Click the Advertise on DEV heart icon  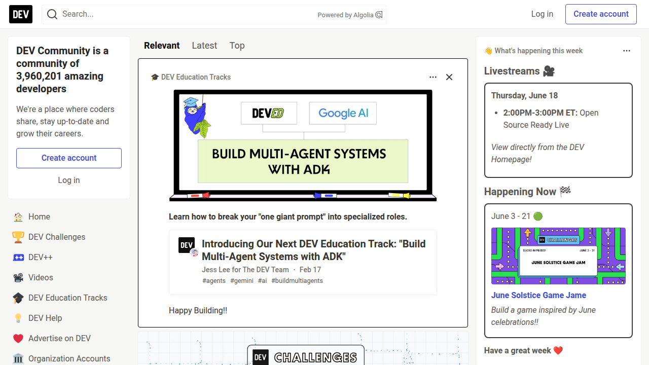[x=18, y=339]
